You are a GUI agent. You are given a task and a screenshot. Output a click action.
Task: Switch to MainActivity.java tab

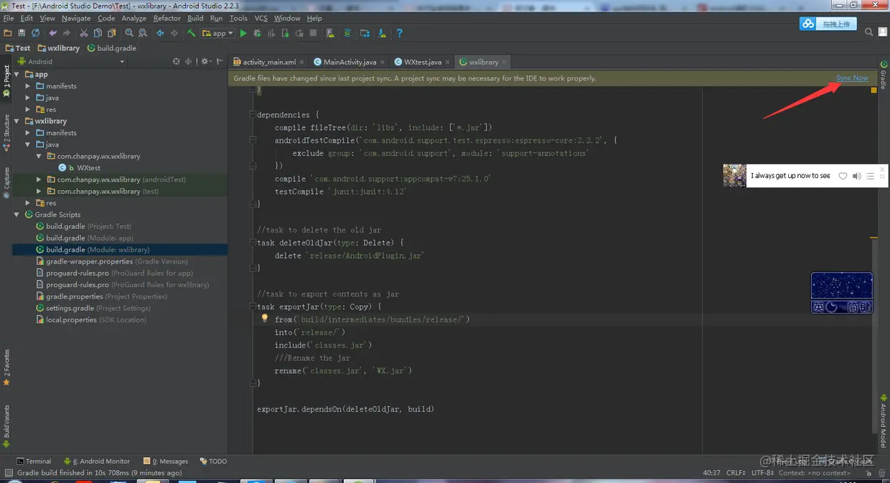pyautogui.click(x=350, y=62)
